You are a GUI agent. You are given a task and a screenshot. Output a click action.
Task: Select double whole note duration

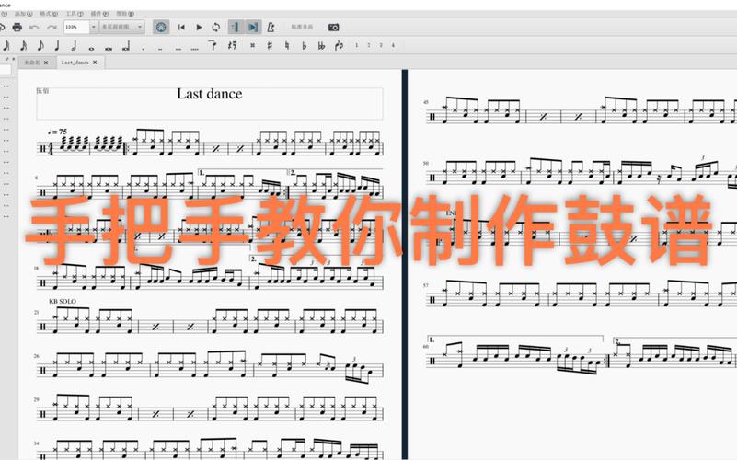109,48
